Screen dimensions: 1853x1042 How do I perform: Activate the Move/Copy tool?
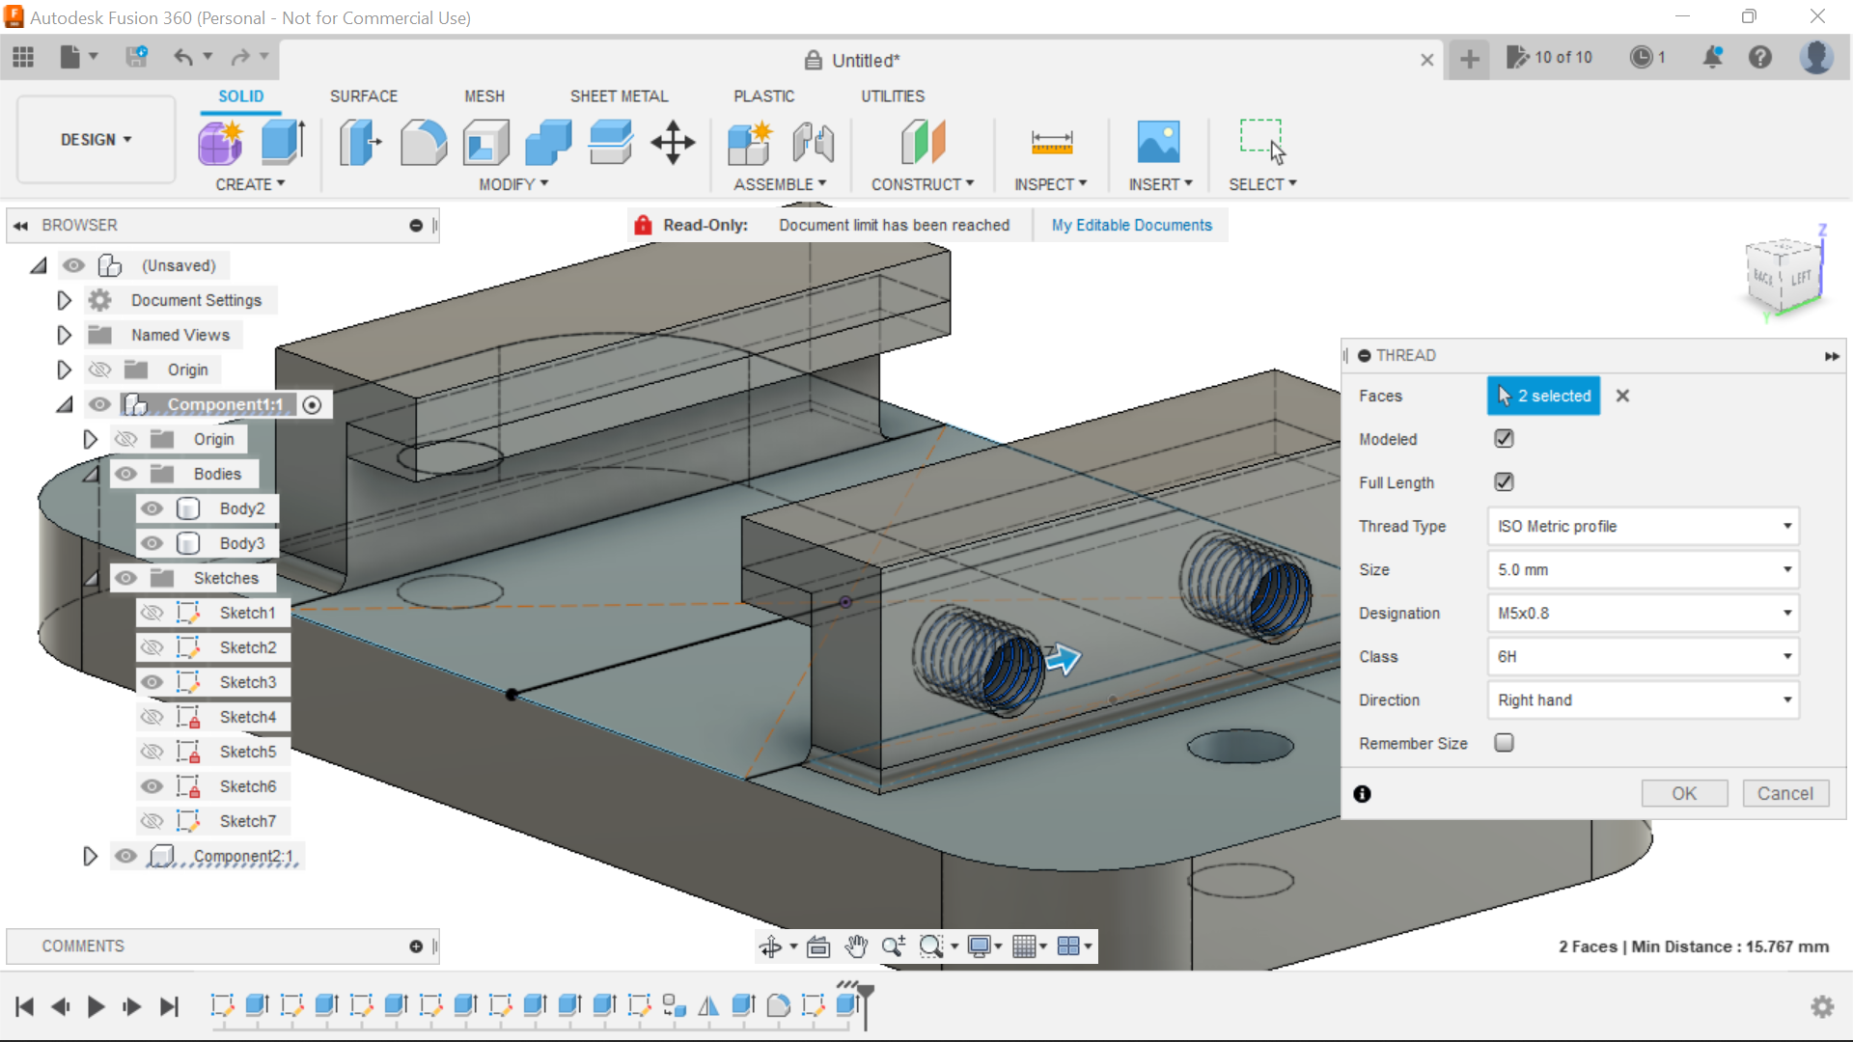673,143
